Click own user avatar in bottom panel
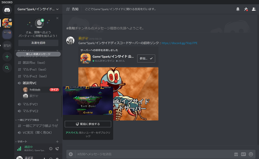The height and width of the screenshot is (159, 259). click(19, 157)
